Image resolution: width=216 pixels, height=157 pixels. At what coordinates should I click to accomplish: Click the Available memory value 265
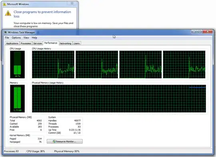click(40, 127)
